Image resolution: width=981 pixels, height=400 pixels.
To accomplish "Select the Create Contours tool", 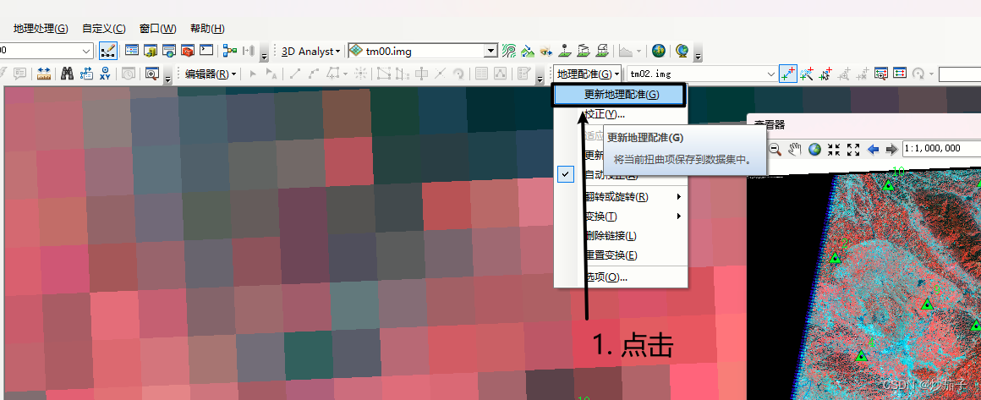I will point(509,51).
